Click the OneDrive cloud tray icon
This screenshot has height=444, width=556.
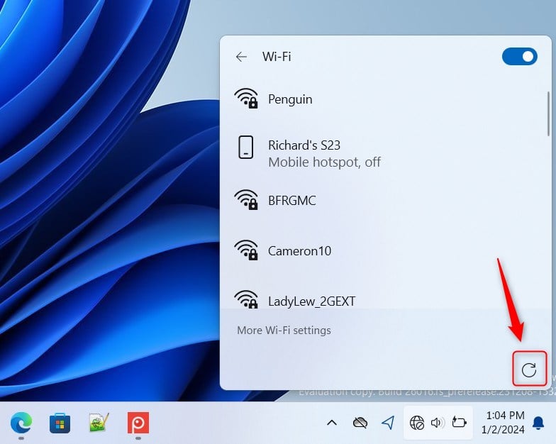(360, 423)
